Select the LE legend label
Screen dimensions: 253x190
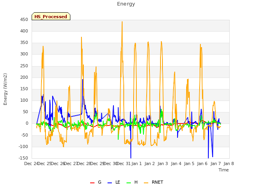[x=118, y=182]
